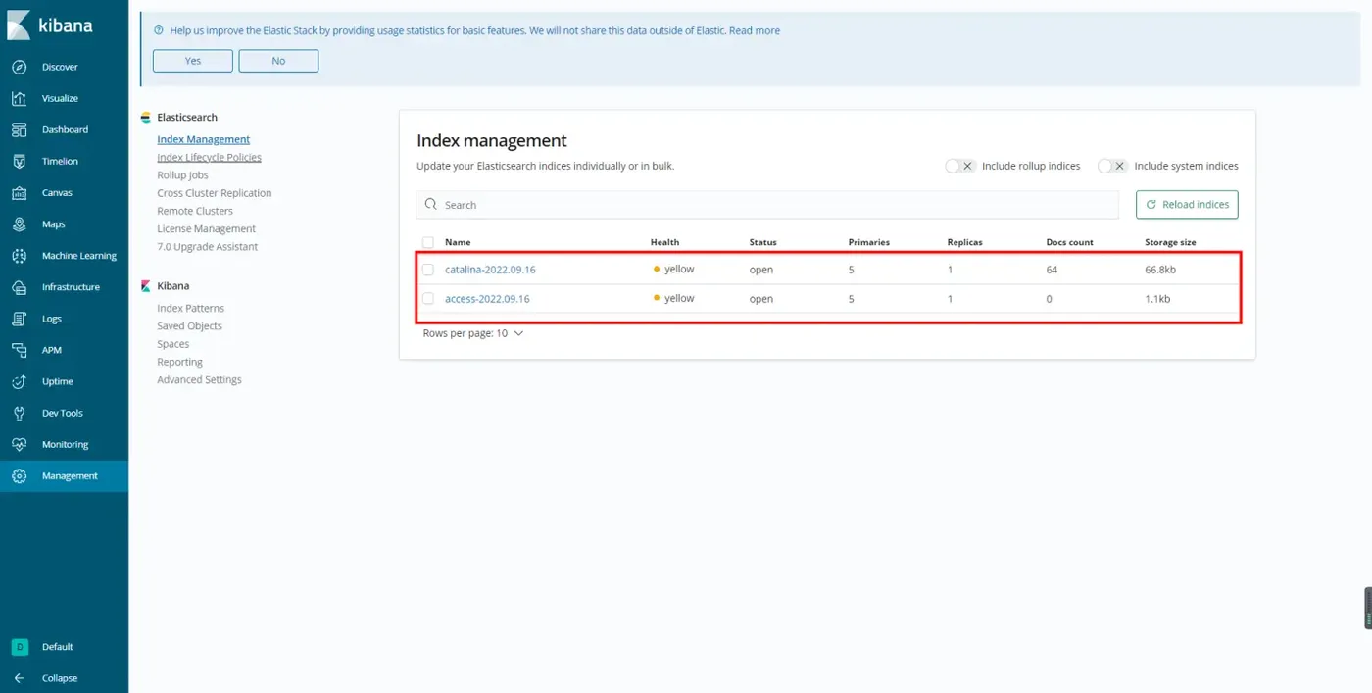
Task: Click No on the telemetry banner
Action: click(278, 61)
